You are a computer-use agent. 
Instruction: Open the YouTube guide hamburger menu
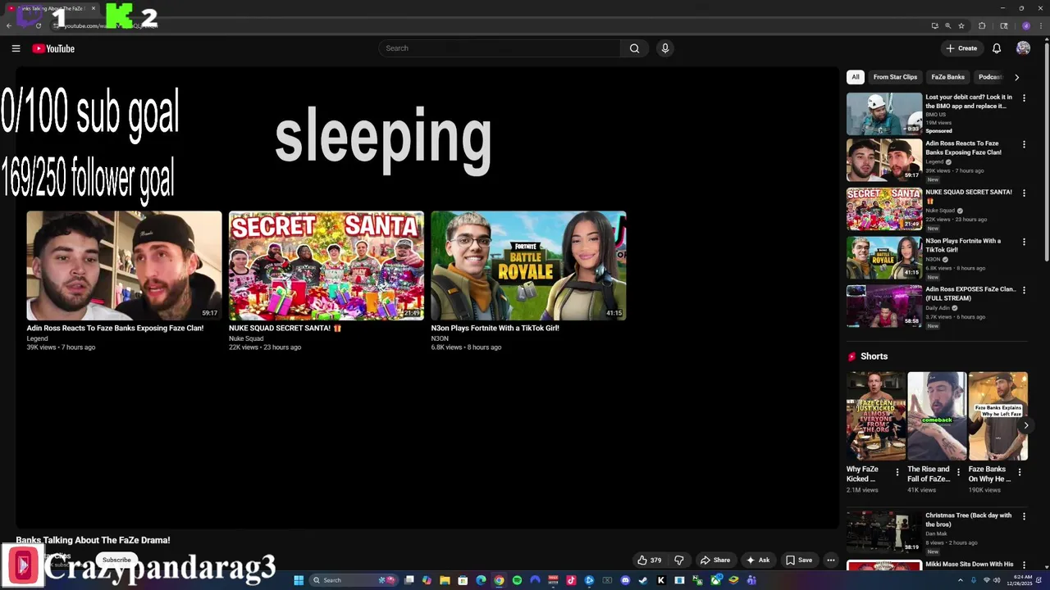click(x=16, y=48)
